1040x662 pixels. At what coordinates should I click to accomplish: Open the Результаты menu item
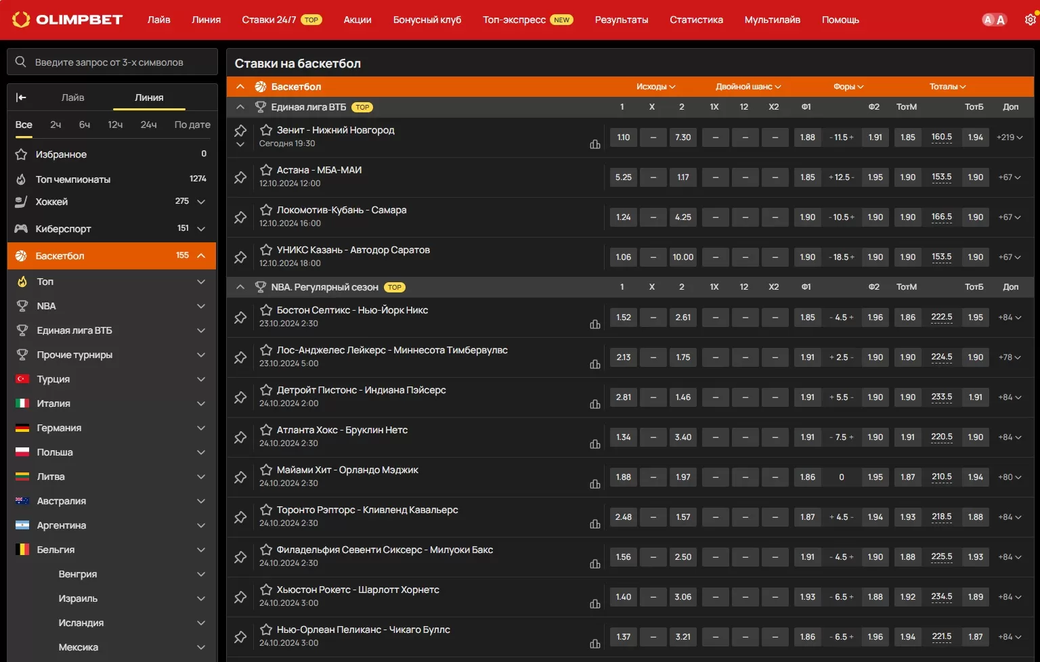(621, 20)
